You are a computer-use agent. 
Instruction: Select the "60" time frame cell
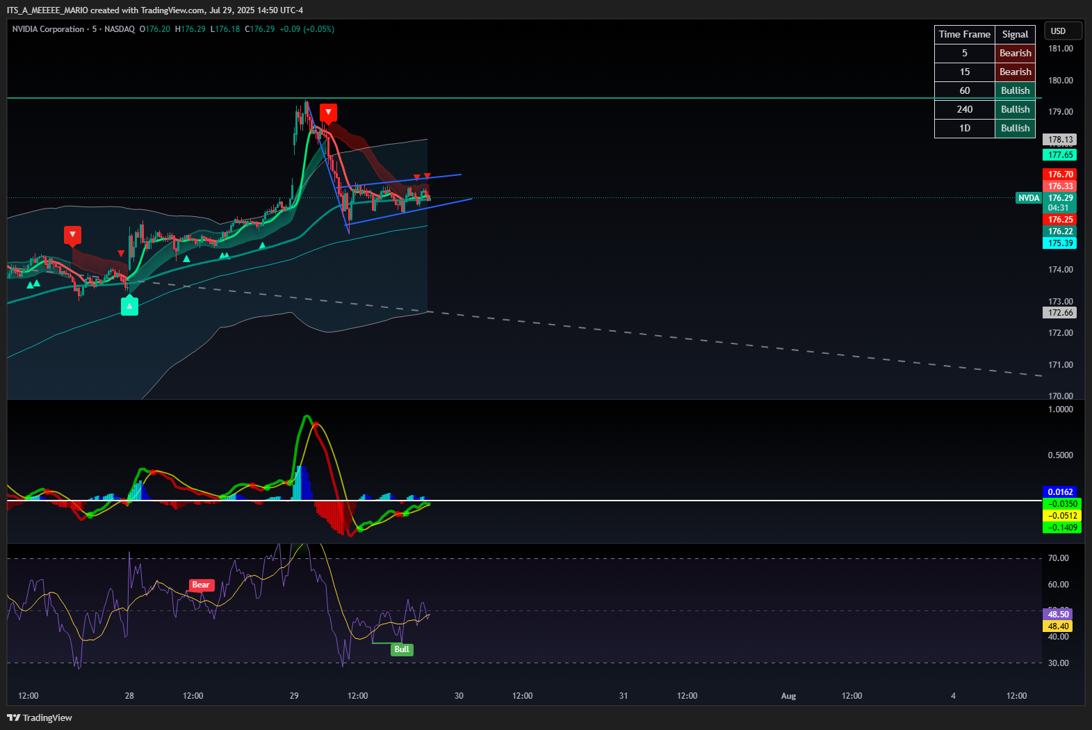coord(964,90)
